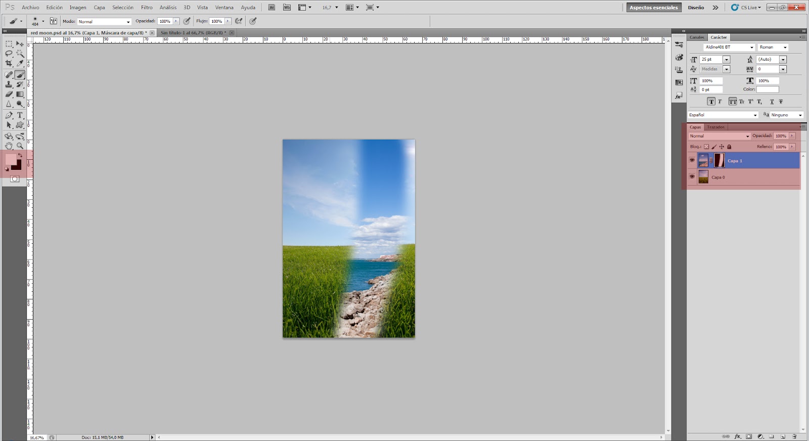Toggle faux bold in Character panel

click(711, 102)
